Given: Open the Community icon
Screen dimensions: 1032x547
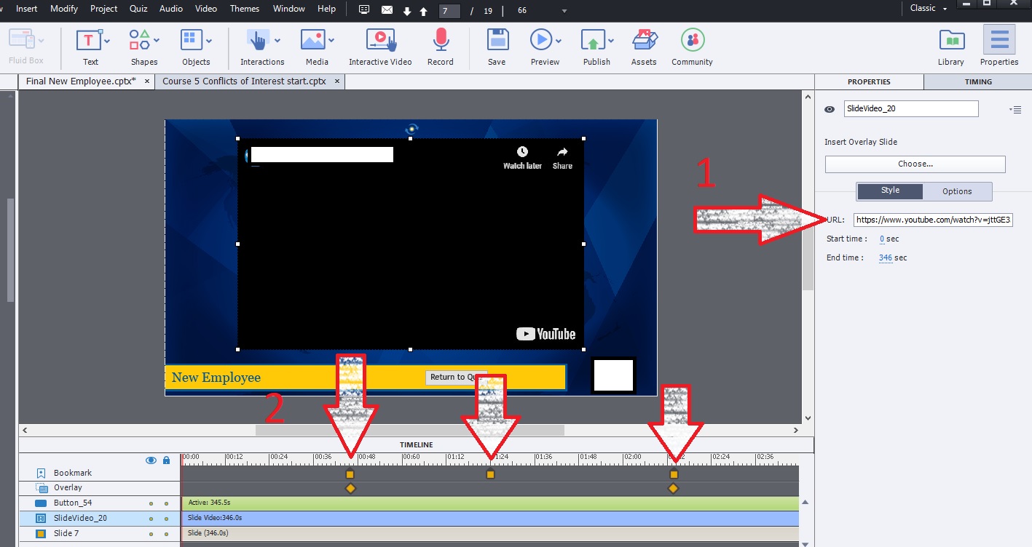Looking at the screenshot, I should (x=692, y=40).
